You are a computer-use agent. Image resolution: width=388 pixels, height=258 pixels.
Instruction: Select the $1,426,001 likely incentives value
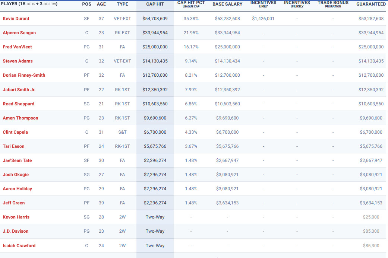(x=263, y=19)
